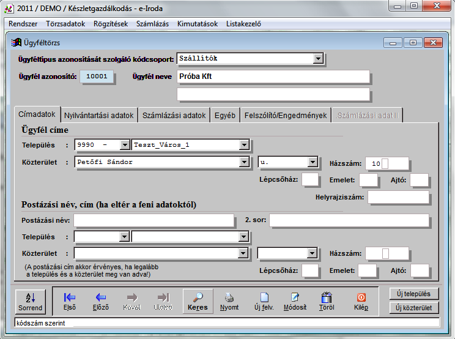Expand the Petőfi Sándor street dropdown

click(244, 162)
